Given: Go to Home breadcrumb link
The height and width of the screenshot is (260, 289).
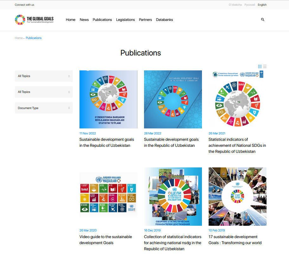Looking at the screenshot, I should click(19, 38).
